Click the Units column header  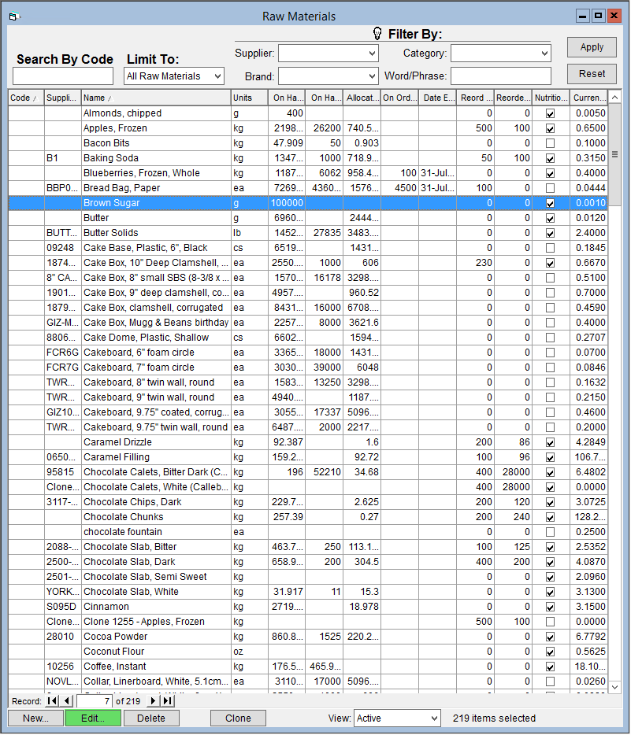click(250, 98)
